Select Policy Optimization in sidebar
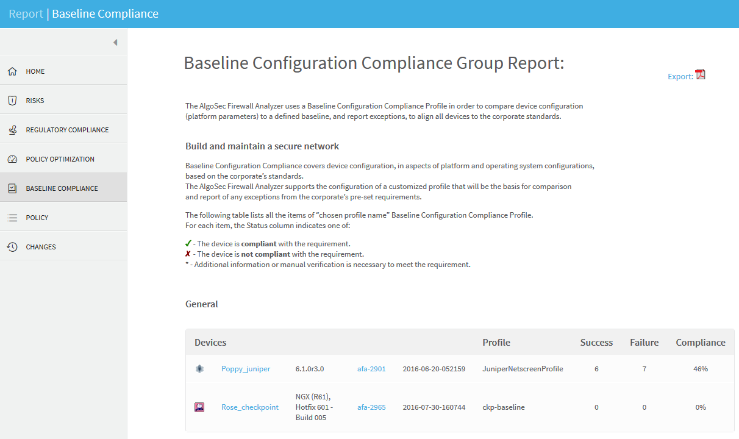The height and width of the screenshot is (439, 739). click(x=60, y=159)
